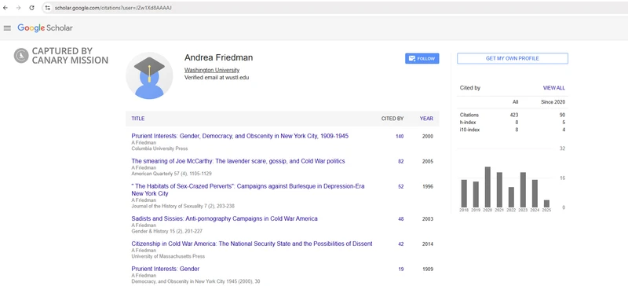Click the 2023 bar in citation chart
Image resolution: width=628 pixels, height=286 pixels.
[x=523, y=189]
